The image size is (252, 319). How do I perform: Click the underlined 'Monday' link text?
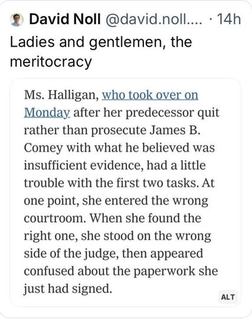(x=47, y=113)
